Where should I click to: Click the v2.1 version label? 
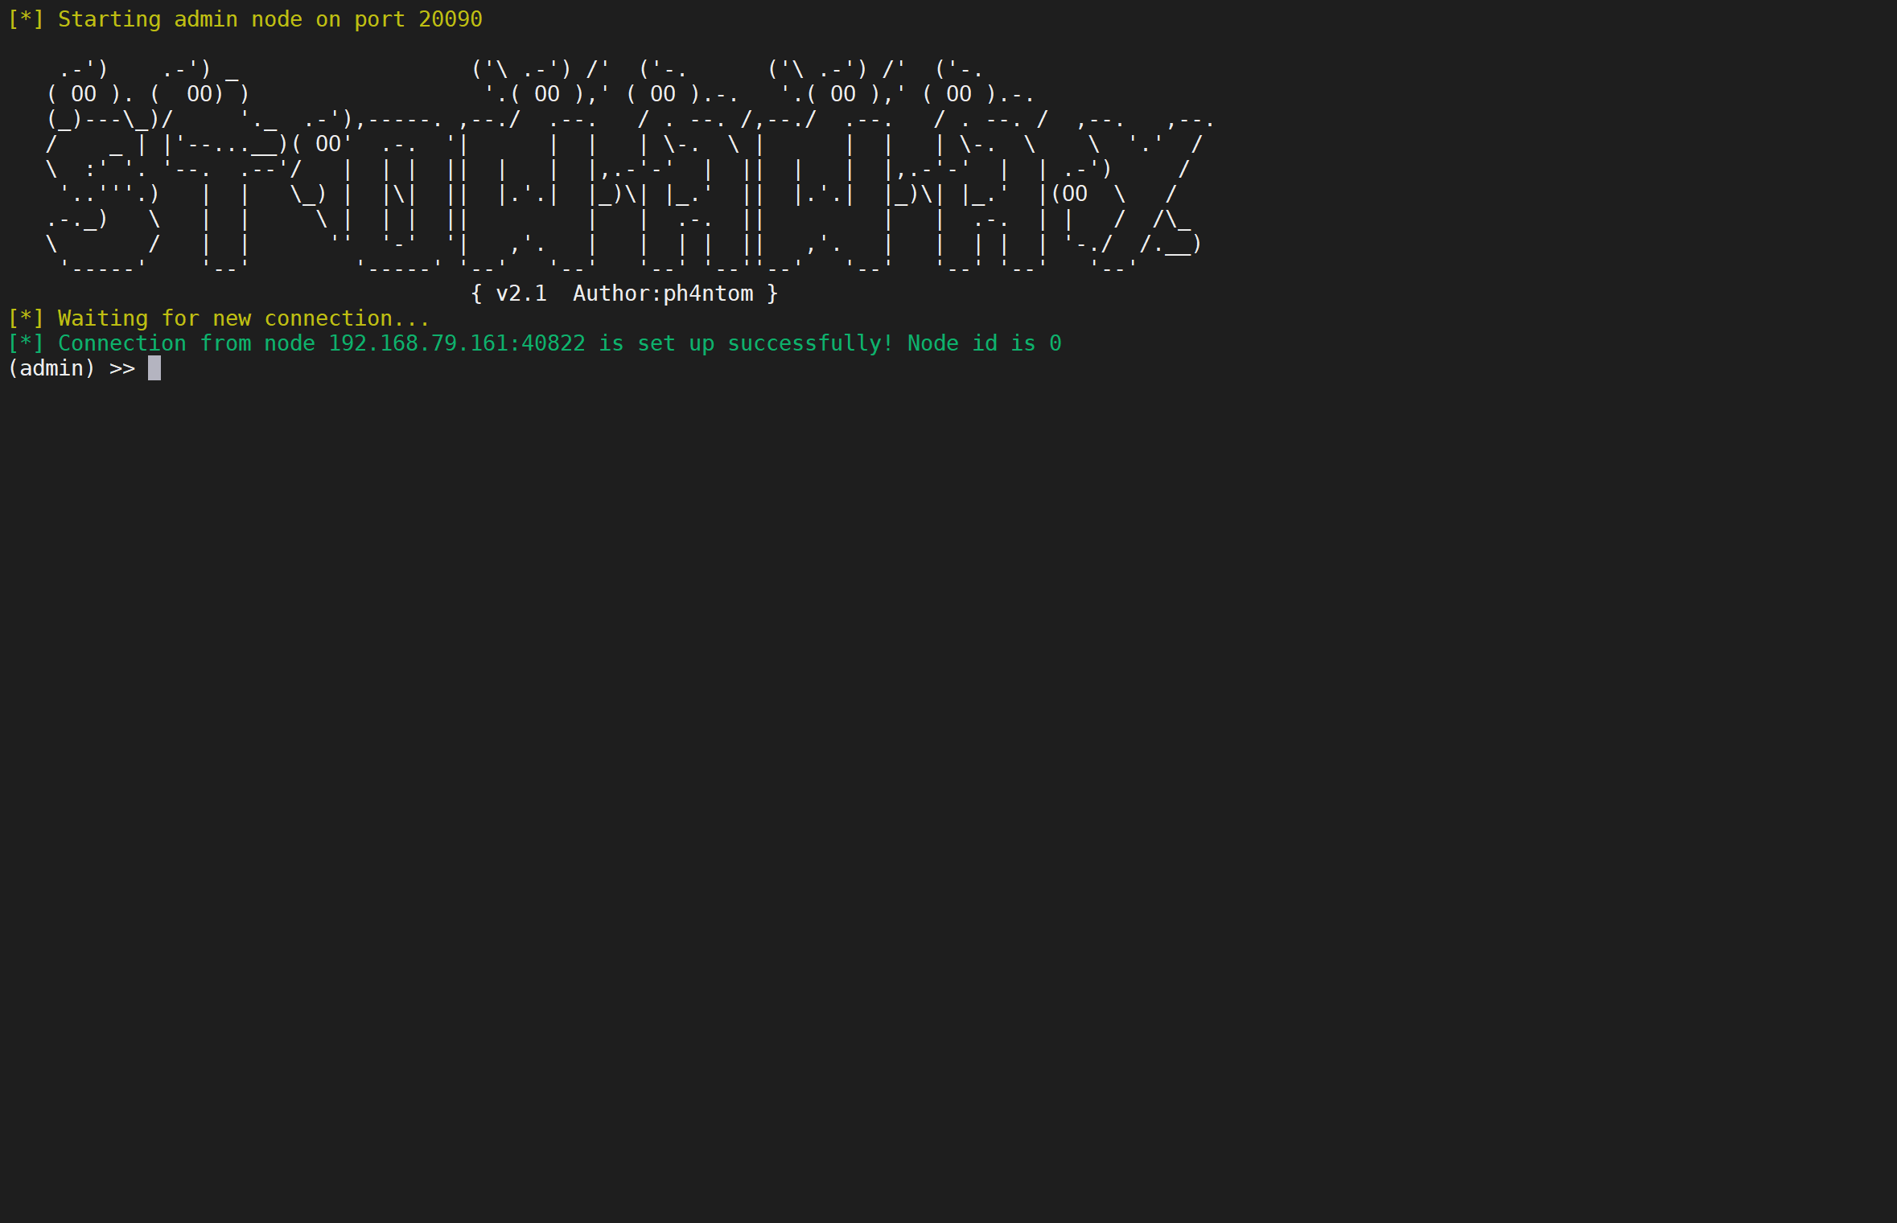pyautogui.click(x=521, y=293)
